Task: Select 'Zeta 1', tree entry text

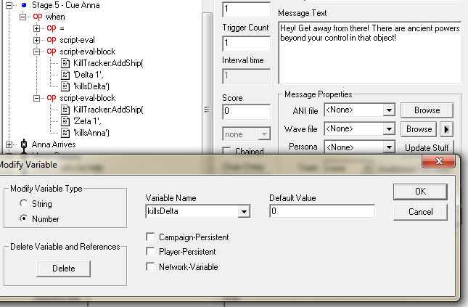Action: click(x=87, y=121)
